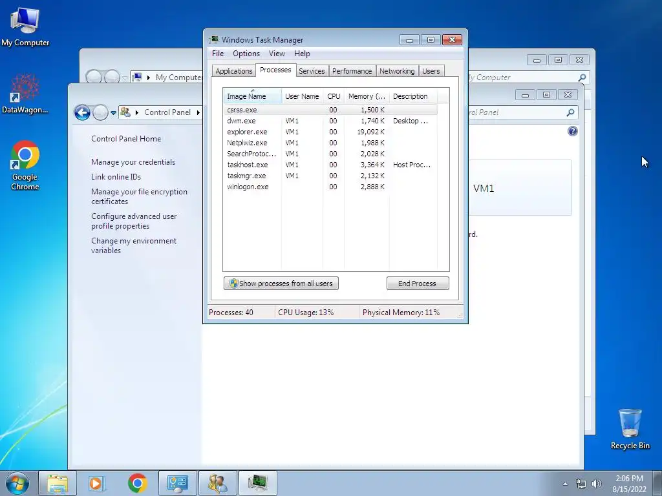Sort processes by CPU column
Screen dimensions: 662x496
point(334,96)
